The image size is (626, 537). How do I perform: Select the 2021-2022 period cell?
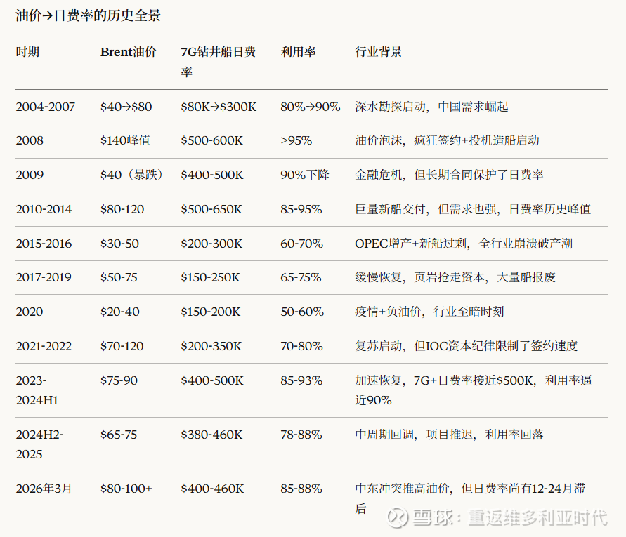pyautogui.click(x=44, y=346)
